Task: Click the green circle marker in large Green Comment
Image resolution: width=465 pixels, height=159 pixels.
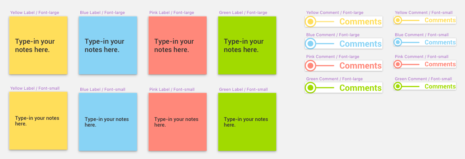Action: point(310,88)
